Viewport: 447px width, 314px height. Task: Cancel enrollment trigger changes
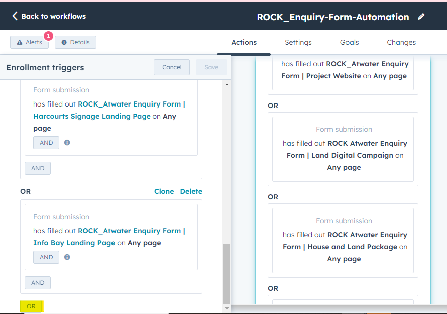172,67
